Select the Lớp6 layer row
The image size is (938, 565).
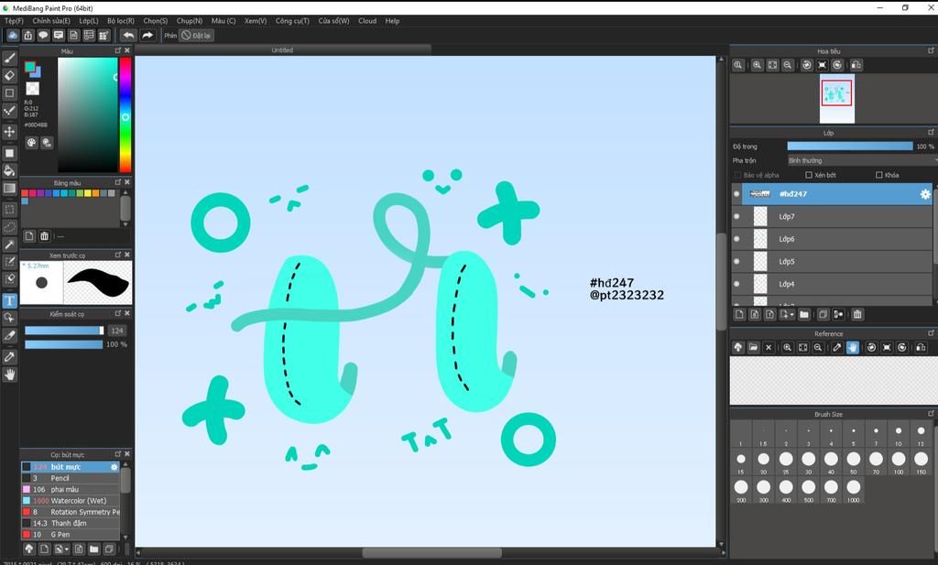click(x=832, y=239)
